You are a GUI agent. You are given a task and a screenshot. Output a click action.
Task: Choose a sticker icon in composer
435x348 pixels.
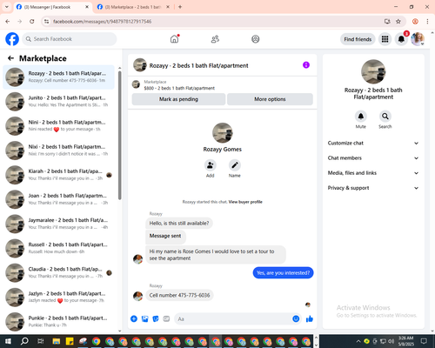click(x=156, y=319)
